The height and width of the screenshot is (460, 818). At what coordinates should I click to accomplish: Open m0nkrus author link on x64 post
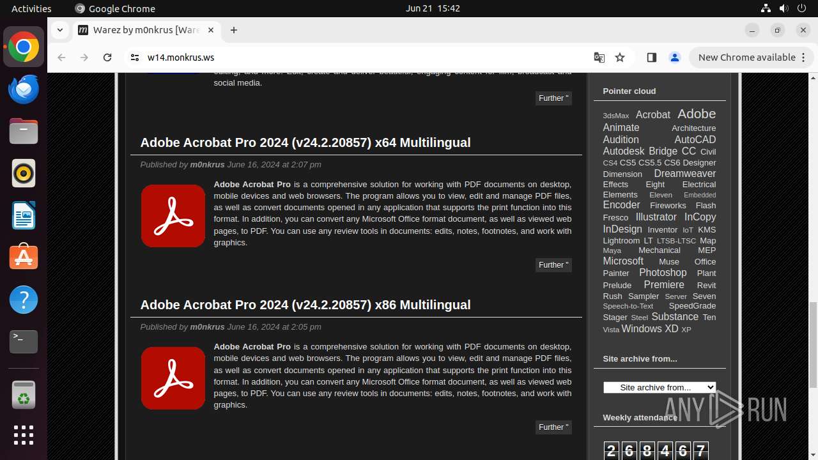[207, 164]
